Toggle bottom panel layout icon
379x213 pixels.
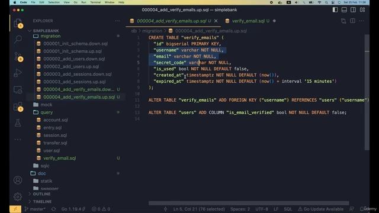coord(344,10)
